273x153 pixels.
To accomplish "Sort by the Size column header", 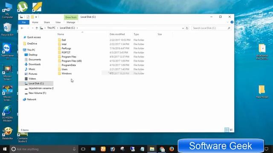I will (x=160, y=34).
